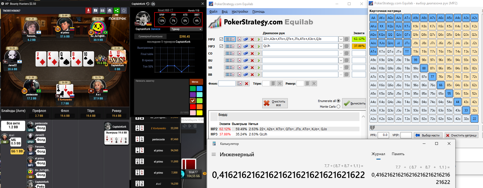Click the Метка label button
483x188 pixels.
coord(196,82)
